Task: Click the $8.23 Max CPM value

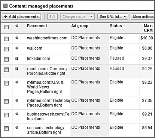Action: click(x=147, y=82)
